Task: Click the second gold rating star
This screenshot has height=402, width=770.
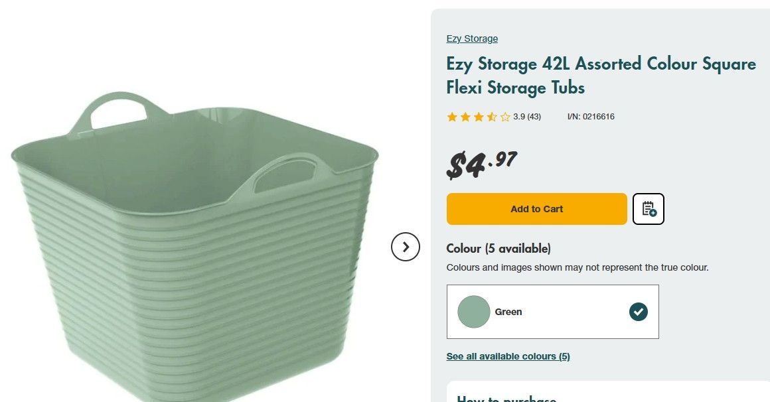Action: (465, 117)
